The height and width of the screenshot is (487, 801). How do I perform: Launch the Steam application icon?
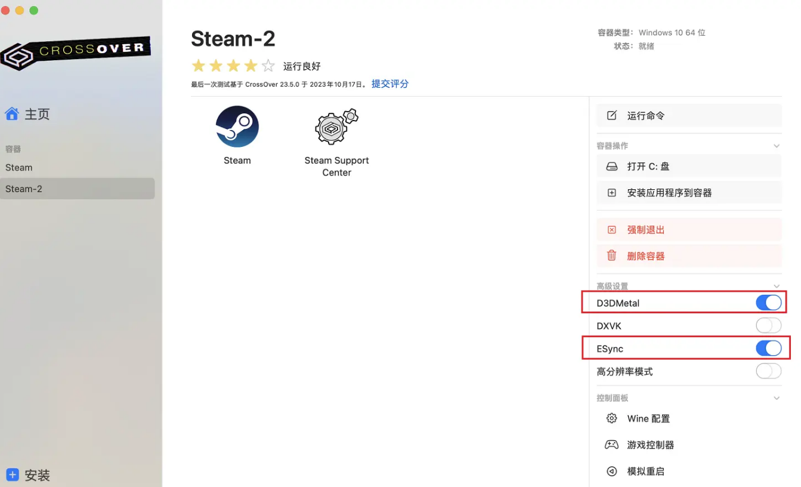(237, 126)
